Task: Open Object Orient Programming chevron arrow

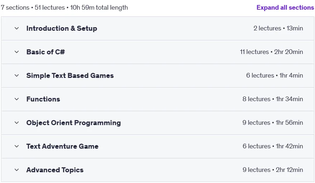Action: pos(17,123)
